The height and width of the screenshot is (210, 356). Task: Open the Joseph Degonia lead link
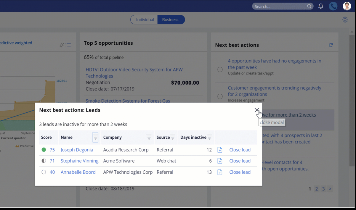77,150
